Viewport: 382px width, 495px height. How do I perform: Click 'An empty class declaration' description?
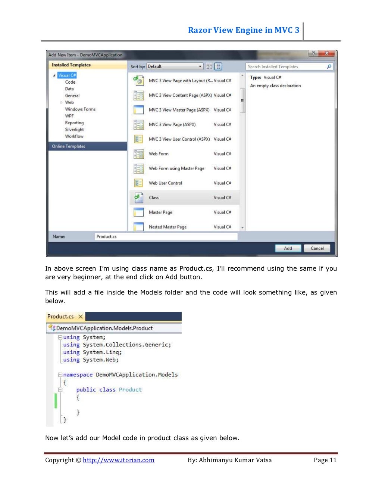[275, 85]
